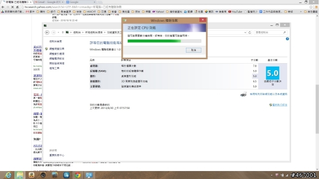Click the re-run assessment link
This screenshot has height=179, width=319.
(x=280, y=105)
